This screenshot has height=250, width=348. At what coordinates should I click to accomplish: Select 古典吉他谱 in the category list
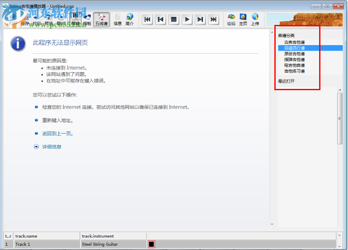(x=295, y=42)
